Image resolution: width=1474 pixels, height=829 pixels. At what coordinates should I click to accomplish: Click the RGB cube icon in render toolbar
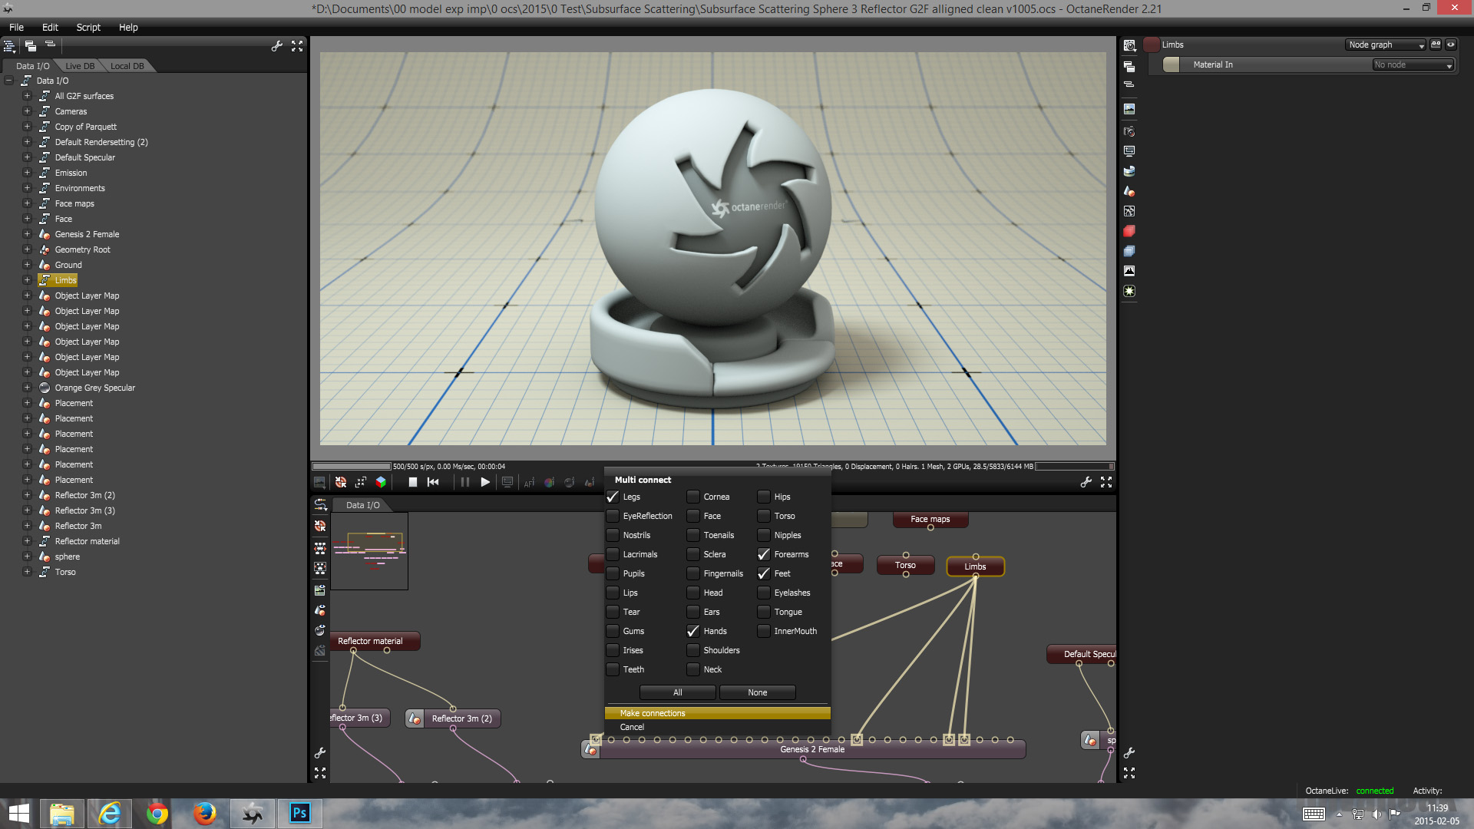click(x=381, y=482)
